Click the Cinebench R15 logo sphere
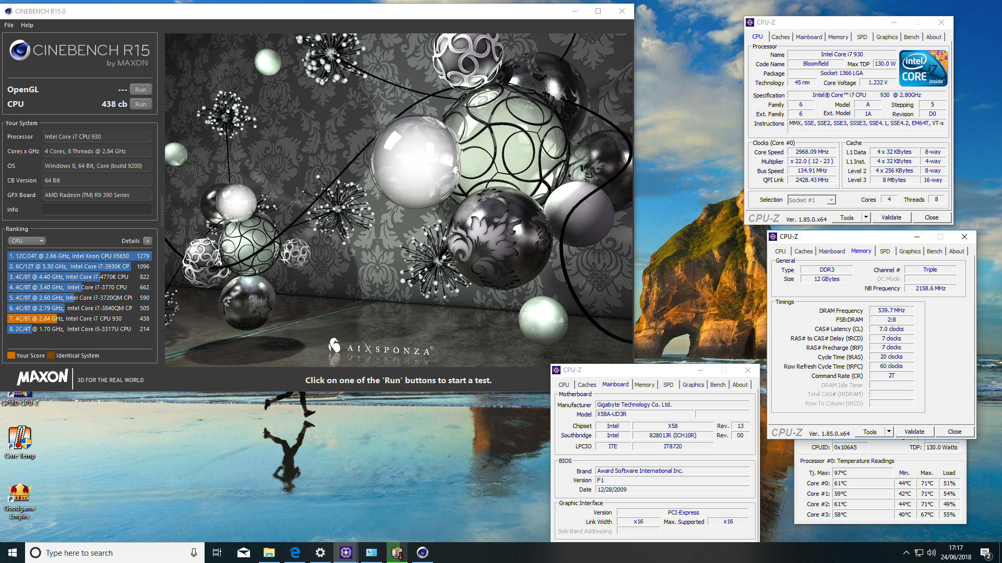This screenshot has height=563, width=1002. pyautogui.click(x=20, y=51)
